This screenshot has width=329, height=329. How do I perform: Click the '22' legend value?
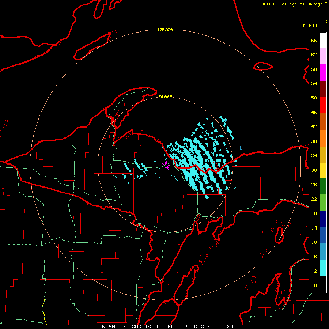(x=314, y=199)
